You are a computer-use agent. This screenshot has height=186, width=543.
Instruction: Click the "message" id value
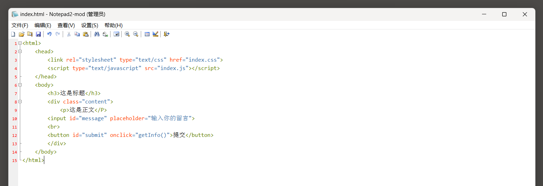[93, 118]
